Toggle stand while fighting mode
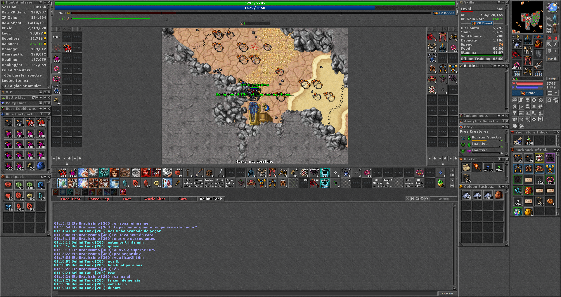 point(556,38)
